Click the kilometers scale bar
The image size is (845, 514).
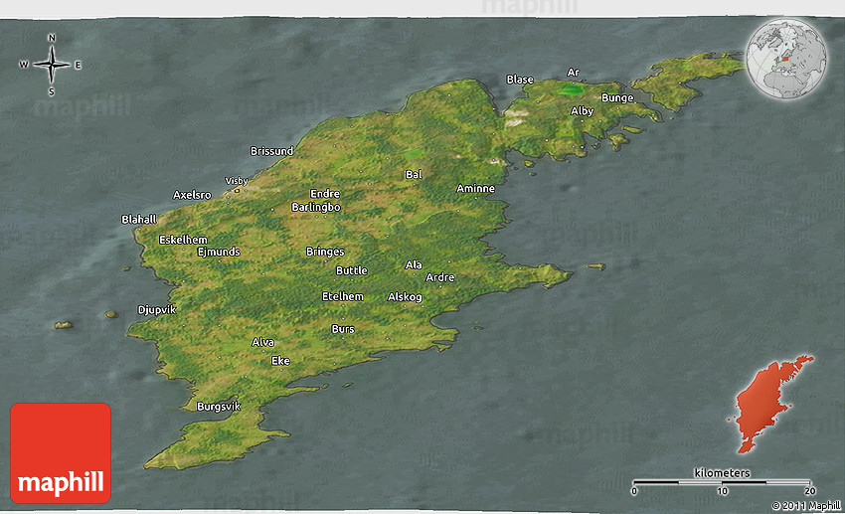723,482
